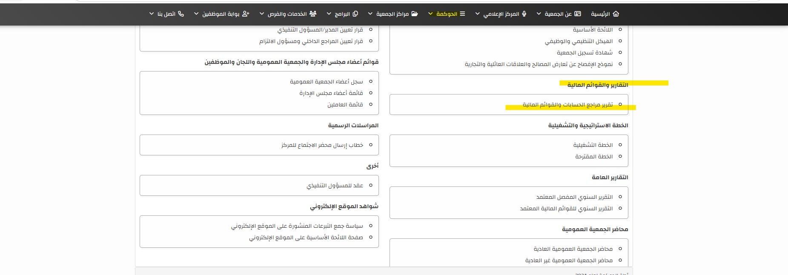Image resolution: width=788 pixels, height=275 pixels.
Task: Click the phone icon beside اتصل بنا
Action: coord(181,14)
